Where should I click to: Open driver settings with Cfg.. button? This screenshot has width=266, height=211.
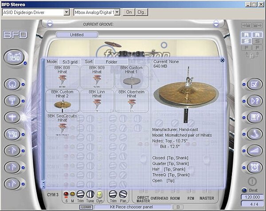click(x=142, y=12)
